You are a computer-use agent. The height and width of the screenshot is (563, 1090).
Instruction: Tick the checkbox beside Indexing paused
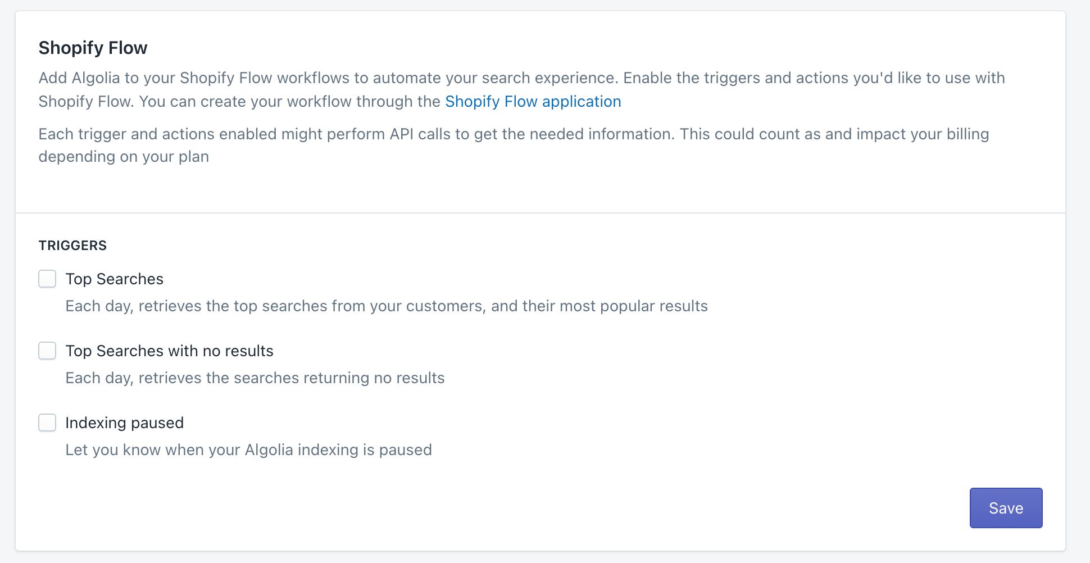(x=47, y=423)
